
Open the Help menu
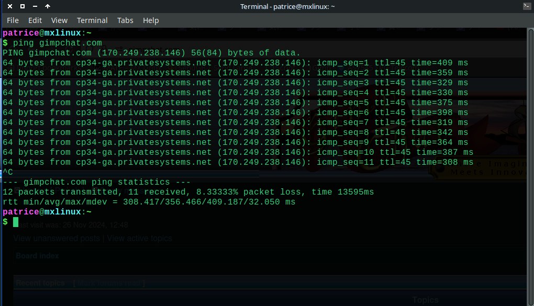pyautogui.click(x=151, y=20)
